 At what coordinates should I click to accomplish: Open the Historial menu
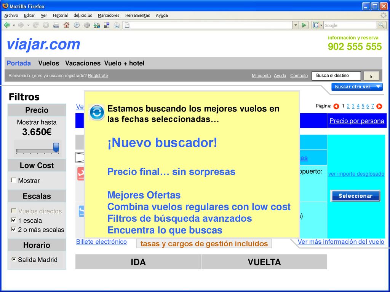(x=60, y=15)
